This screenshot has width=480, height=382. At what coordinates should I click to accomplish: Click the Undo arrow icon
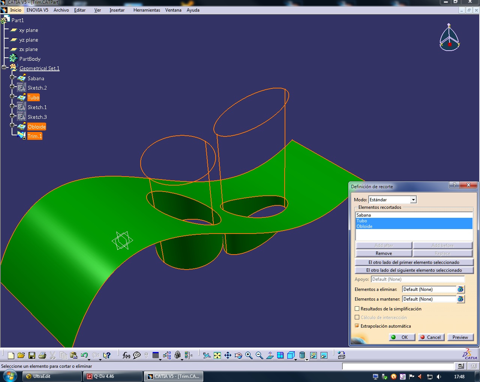84,355
